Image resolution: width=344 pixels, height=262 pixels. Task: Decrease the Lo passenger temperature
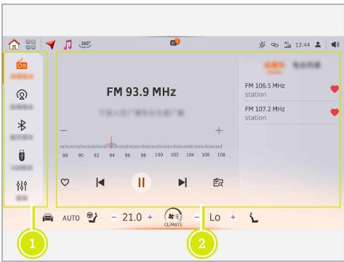pyautogui.click(x=197, y=217)
